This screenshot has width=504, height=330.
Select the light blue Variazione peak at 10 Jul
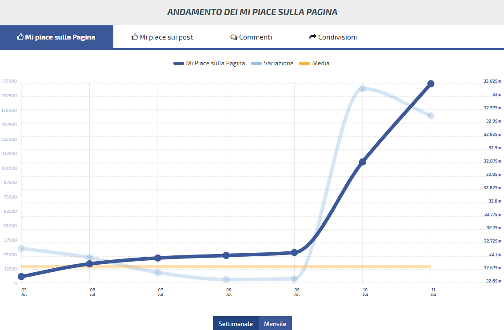tap(363, 88)
